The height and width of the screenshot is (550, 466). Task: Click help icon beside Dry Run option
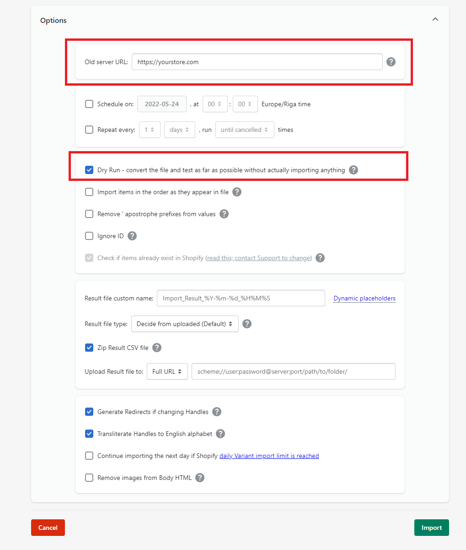click(353, 170)
